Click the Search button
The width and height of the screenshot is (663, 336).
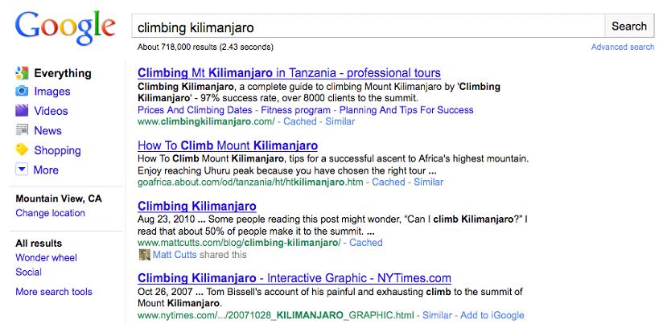coord(629,27)
